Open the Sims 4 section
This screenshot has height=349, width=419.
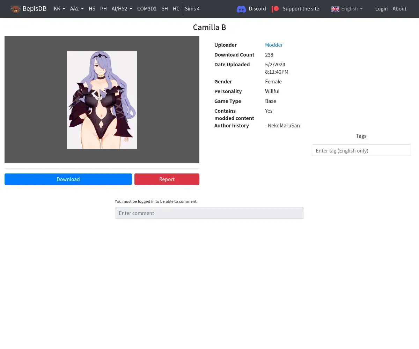(192, 9)
